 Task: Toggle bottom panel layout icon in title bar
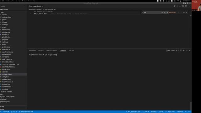click(186, 3)
